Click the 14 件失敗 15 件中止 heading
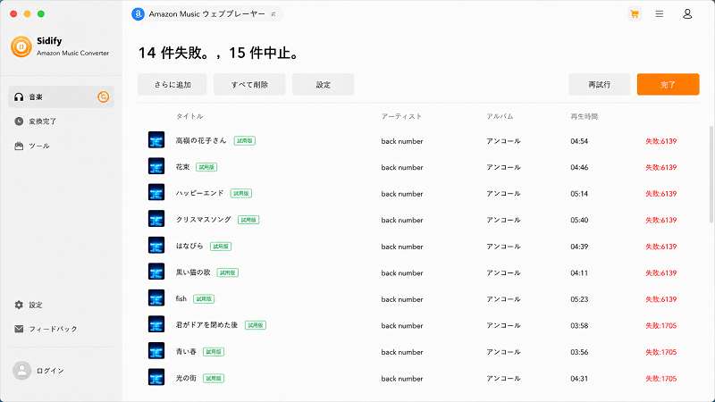The width and height of the screenshot is (715, 402). [x=219, y=53]
